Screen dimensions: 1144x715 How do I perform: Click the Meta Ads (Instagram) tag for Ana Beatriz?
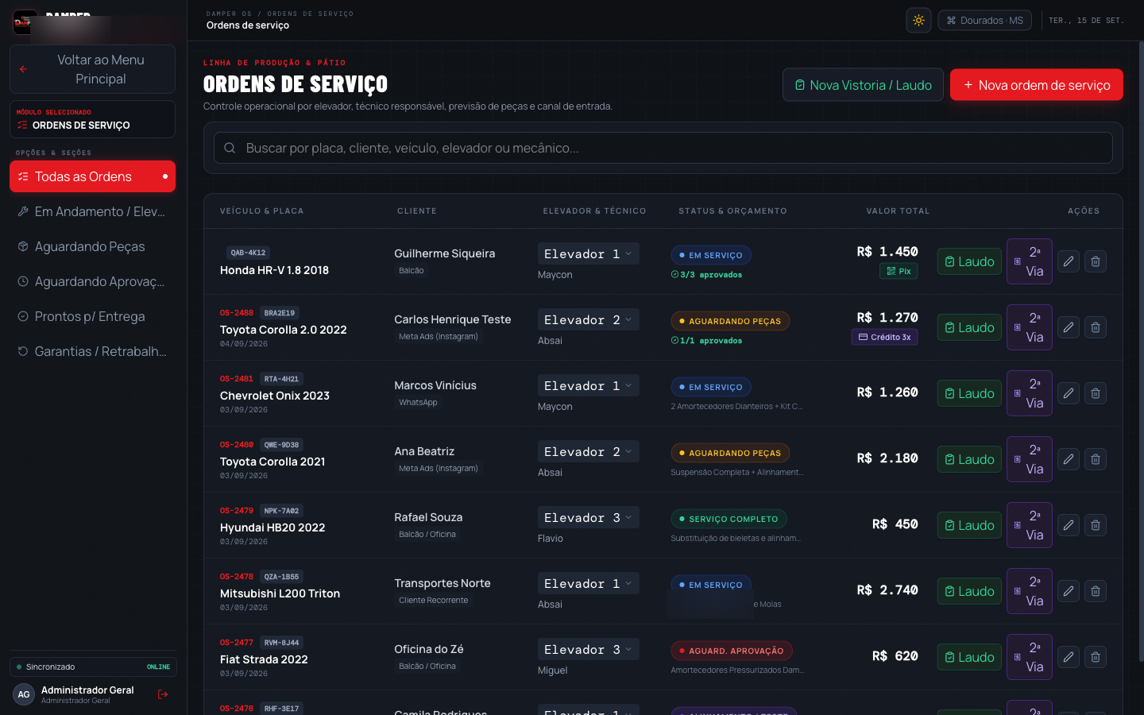coord(439,469)
